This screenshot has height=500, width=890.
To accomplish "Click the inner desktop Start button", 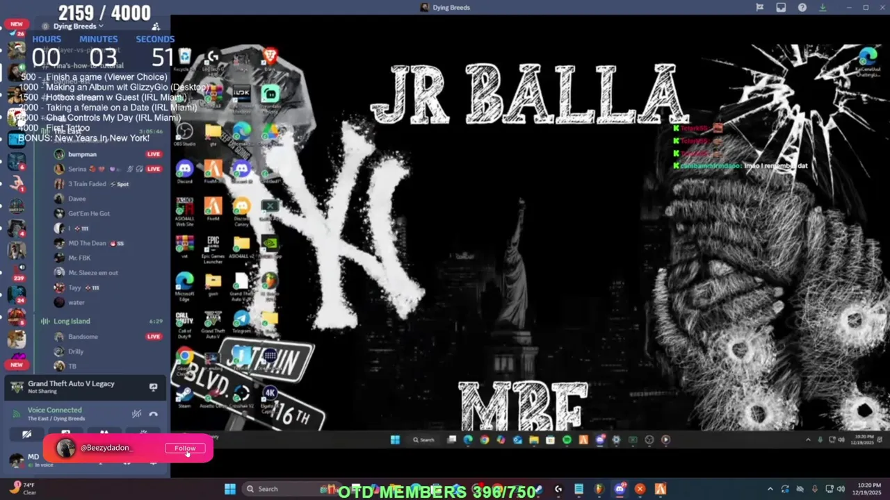I will coord(395,440).
